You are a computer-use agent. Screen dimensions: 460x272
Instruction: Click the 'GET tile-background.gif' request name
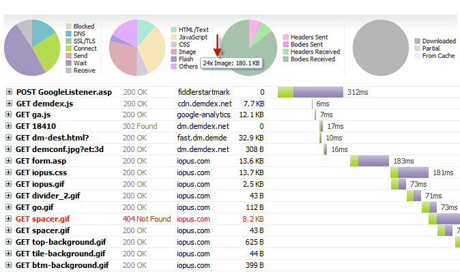(x=61, y=254)
